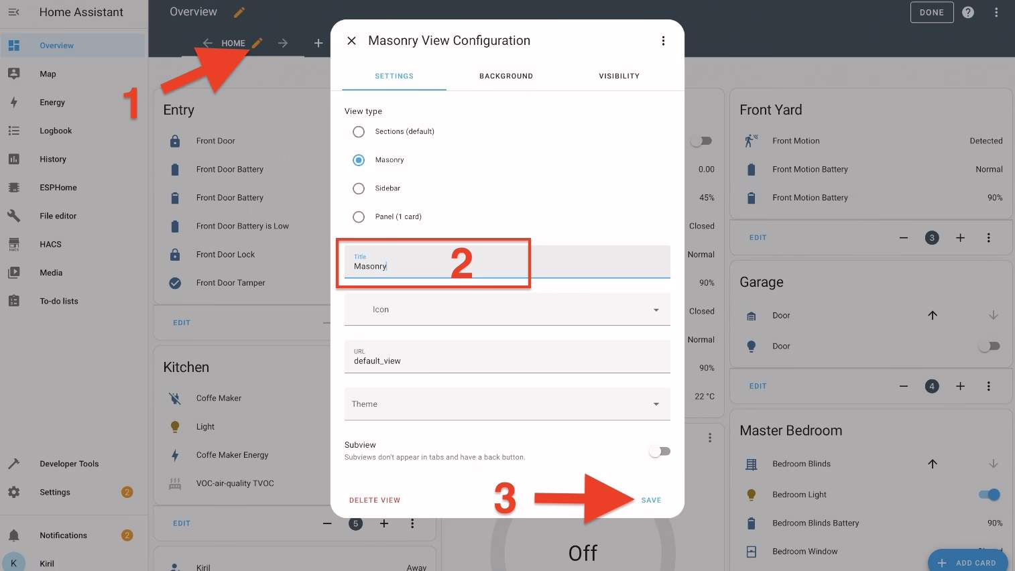Screen dimensions: 1015x571
Task: Open Front Yard card overflow menu
Action: point(988,238)
